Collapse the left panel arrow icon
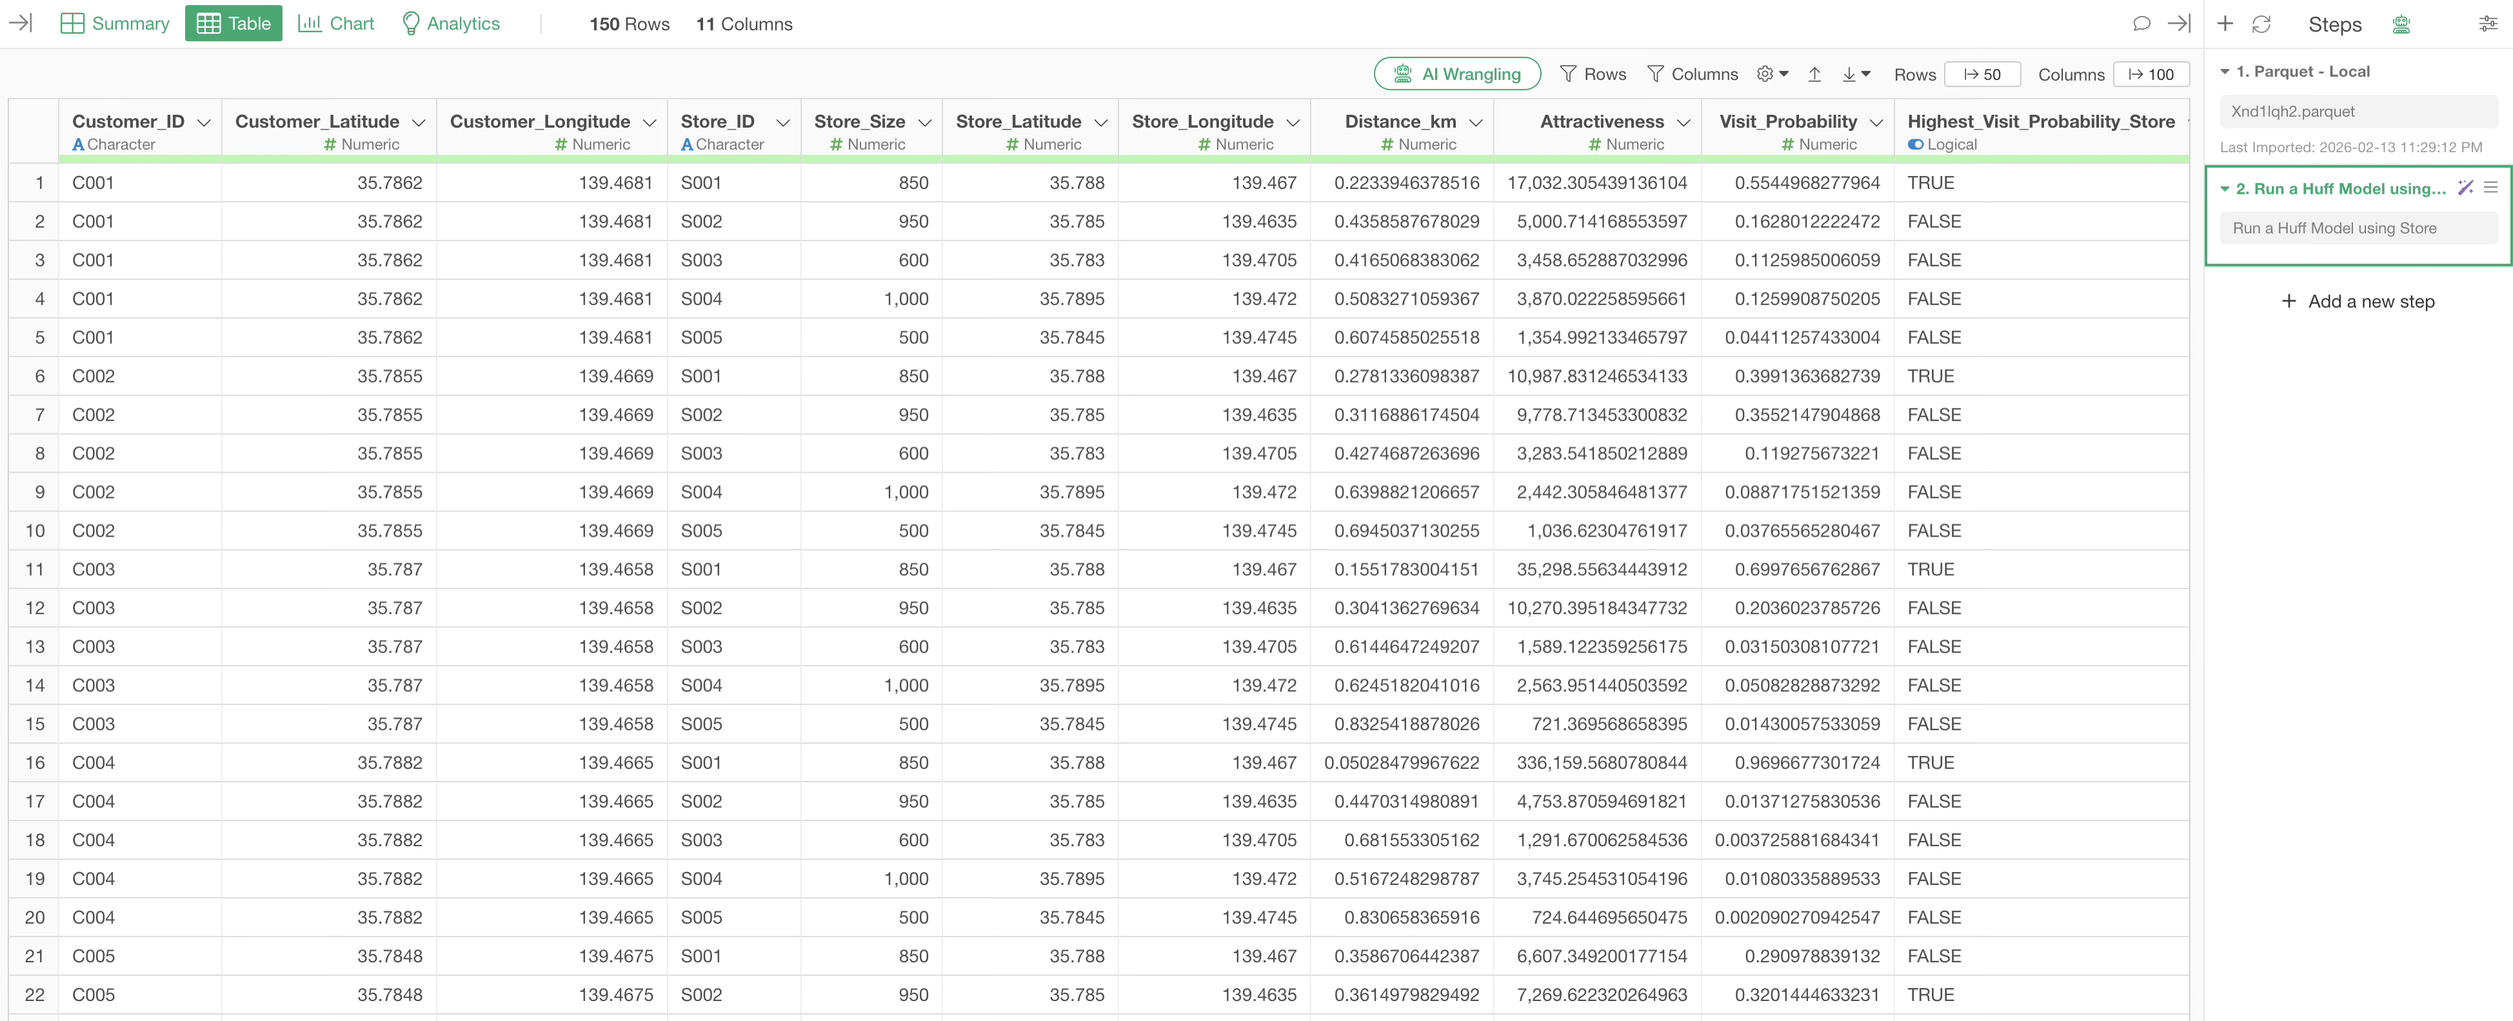This screenshot has height=1021, width=2513. click(21, 23)
